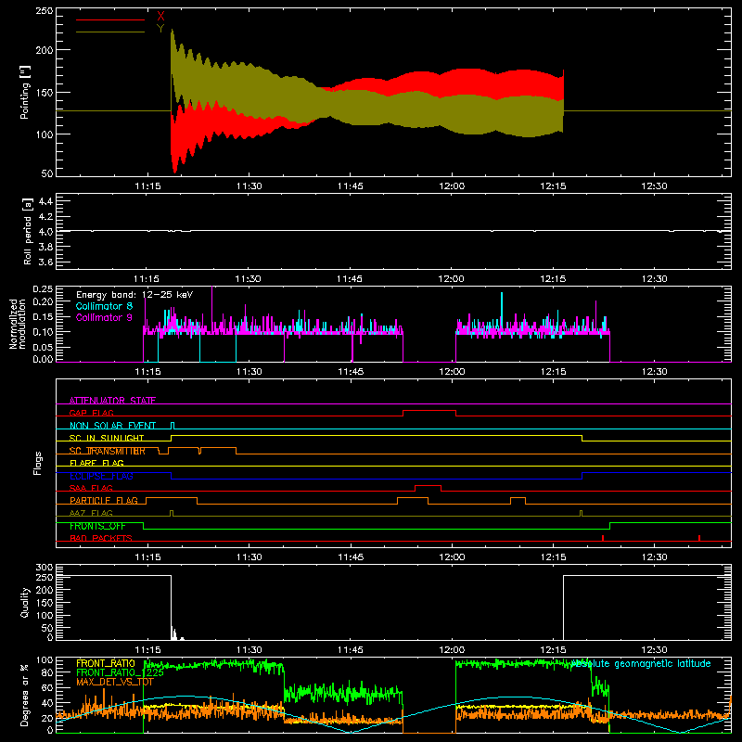Click the '300' Quality axis tick label
The width and height of the screenshot is (742, 742).
pos(45,568)
